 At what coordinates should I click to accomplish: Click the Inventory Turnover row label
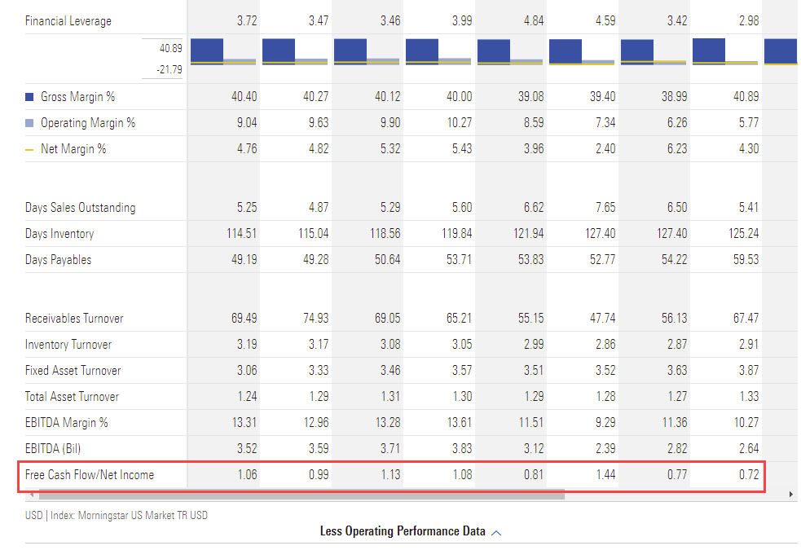68,345
